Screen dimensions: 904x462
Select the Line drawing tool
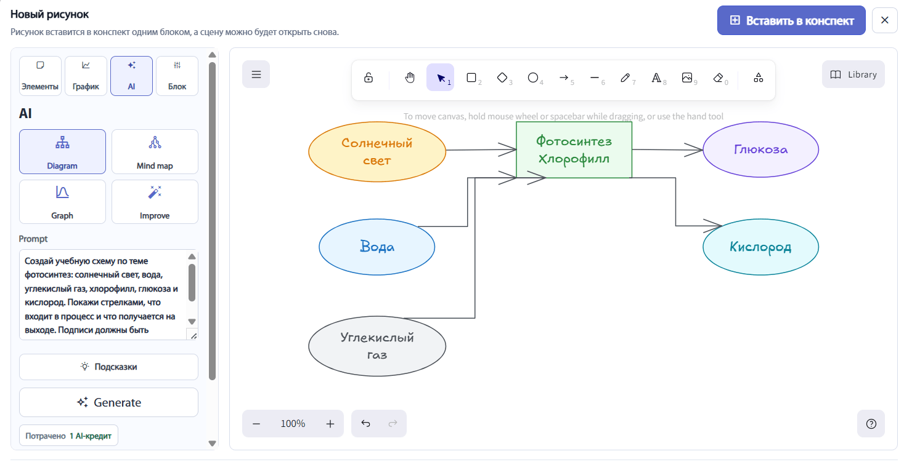click(595, 78)
